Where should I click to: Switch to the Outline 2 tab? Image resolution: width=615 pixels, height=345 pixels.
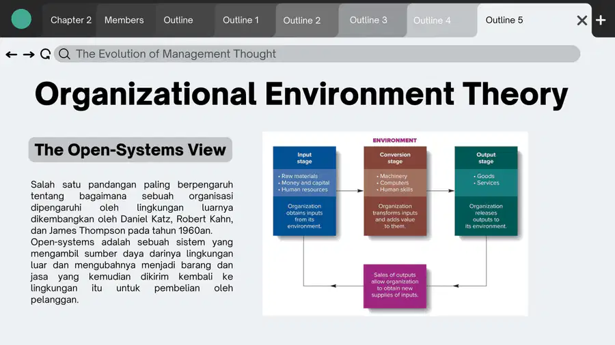tap(301, 20)
